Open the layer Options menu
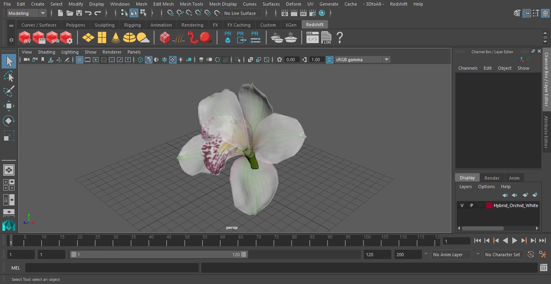This screenshot has height=284, width=551. point(486,187)
